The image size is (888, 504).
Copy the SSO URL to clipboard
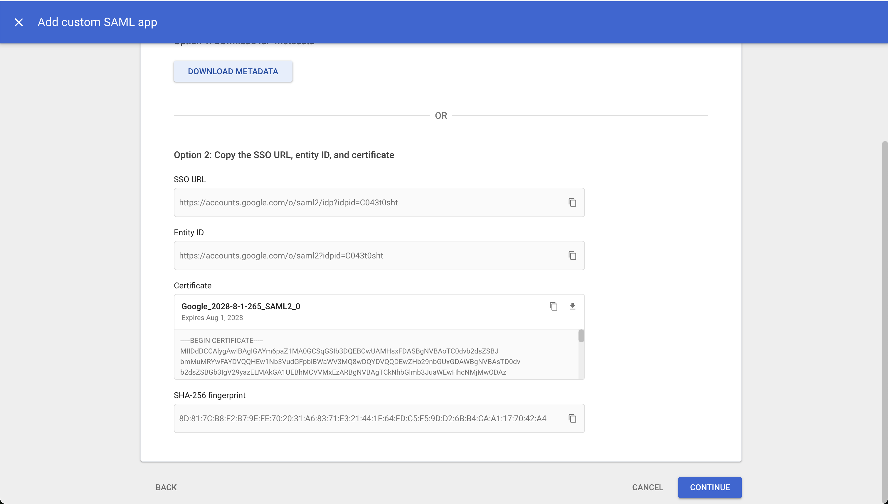pos(572,202)
